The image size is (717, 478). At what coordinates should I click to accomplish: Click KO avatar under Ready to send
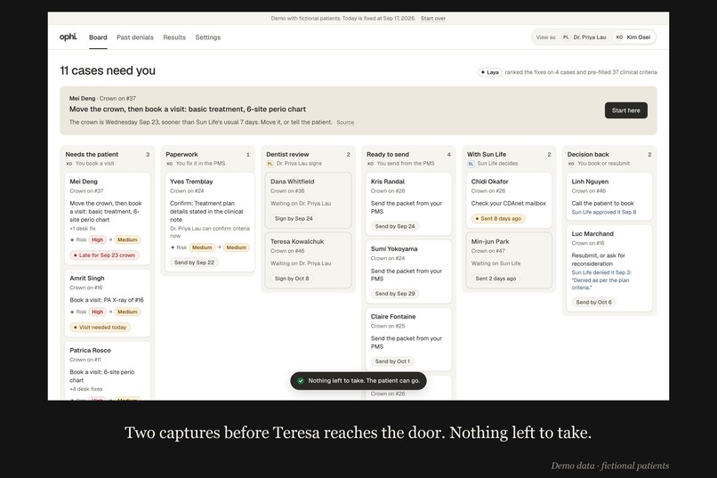[370, 164]
